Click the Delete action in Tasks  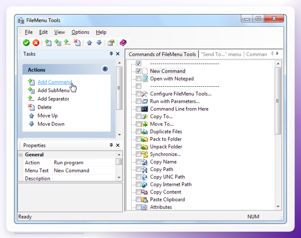pos(45,107)
